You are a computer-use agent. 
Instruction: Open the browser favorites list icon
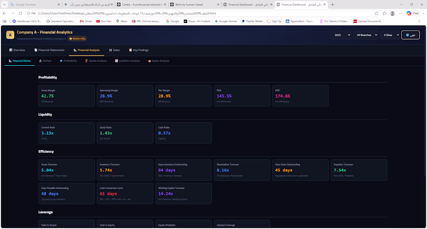point(384,13)
